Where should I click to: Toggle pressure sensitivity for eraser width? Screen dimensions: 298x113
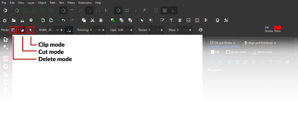click(69, 30)
